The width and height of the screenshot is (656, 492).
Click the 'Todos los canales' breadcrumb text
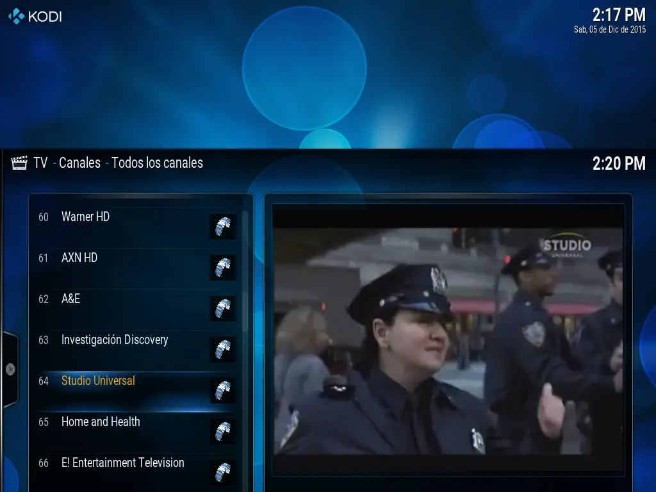tap(158, 163)
